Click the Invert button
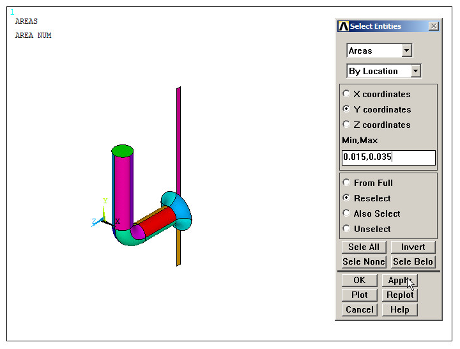 [413, 247]
